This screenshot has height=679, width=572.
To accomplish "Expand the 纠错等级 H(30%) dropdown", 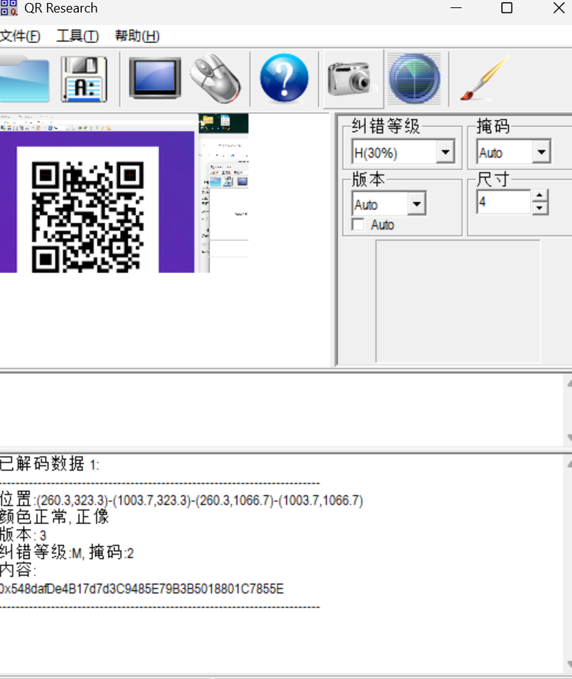I will [x=445, y=152].
